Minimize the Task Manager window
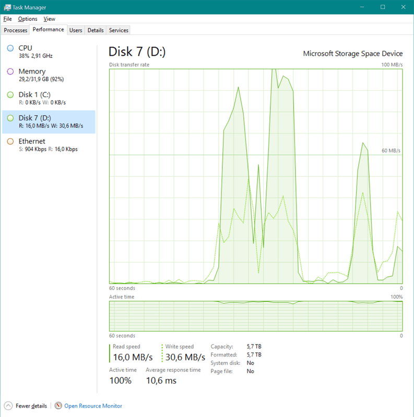 [x=362, y=7]
